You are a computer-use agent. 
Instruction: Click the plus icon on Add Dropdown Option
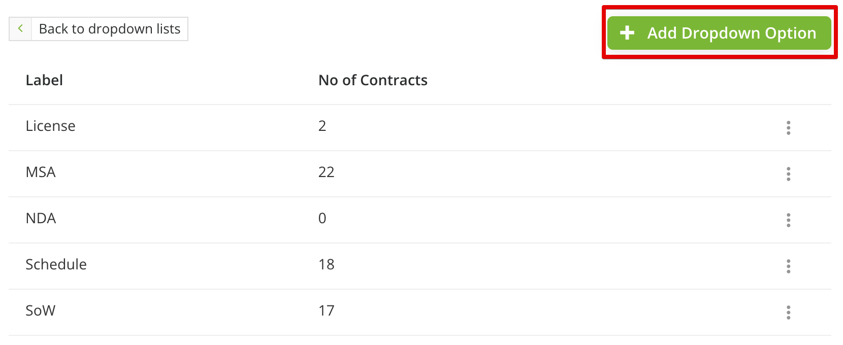tap(628, 32)
